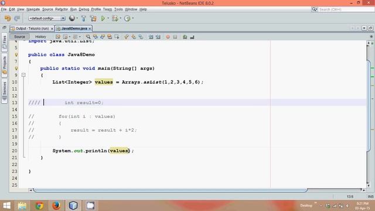Open the Files side panel

pyautogui.click(x=4, y=42)
